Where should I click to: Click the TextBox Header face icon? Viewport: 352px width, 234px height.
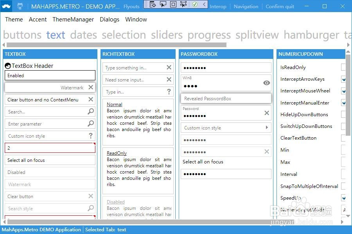[x=8, y=66]
